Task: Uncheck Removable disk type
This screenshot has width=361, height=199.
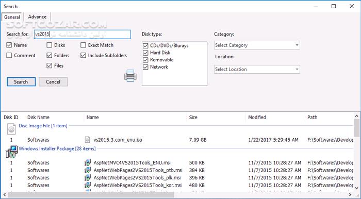Action: 145,60
